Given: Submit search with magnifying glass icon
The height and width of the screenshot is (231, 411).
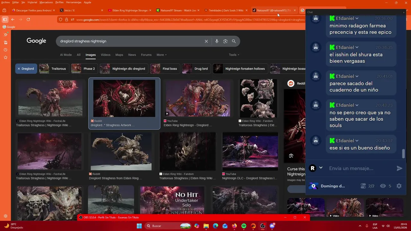Looking at the screenshot, I should point(234,41).
